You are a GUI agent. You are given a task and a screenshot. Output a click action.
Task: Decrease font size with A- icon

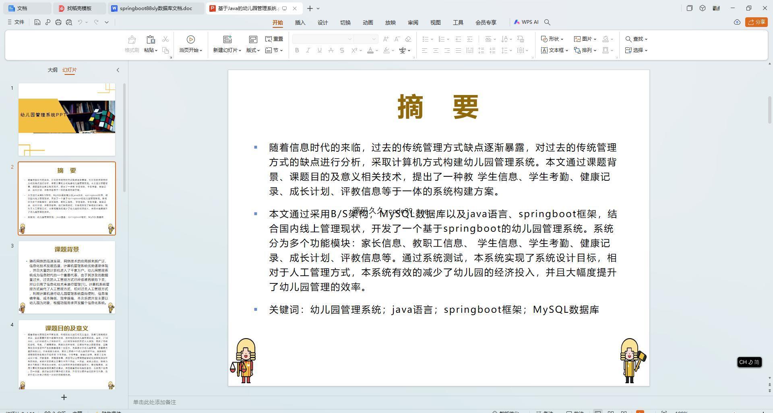point(397,39)
